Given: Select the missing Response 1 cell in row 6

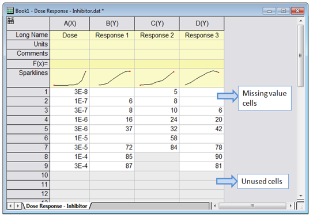Looking at the screenshot, I should (112, 138).
